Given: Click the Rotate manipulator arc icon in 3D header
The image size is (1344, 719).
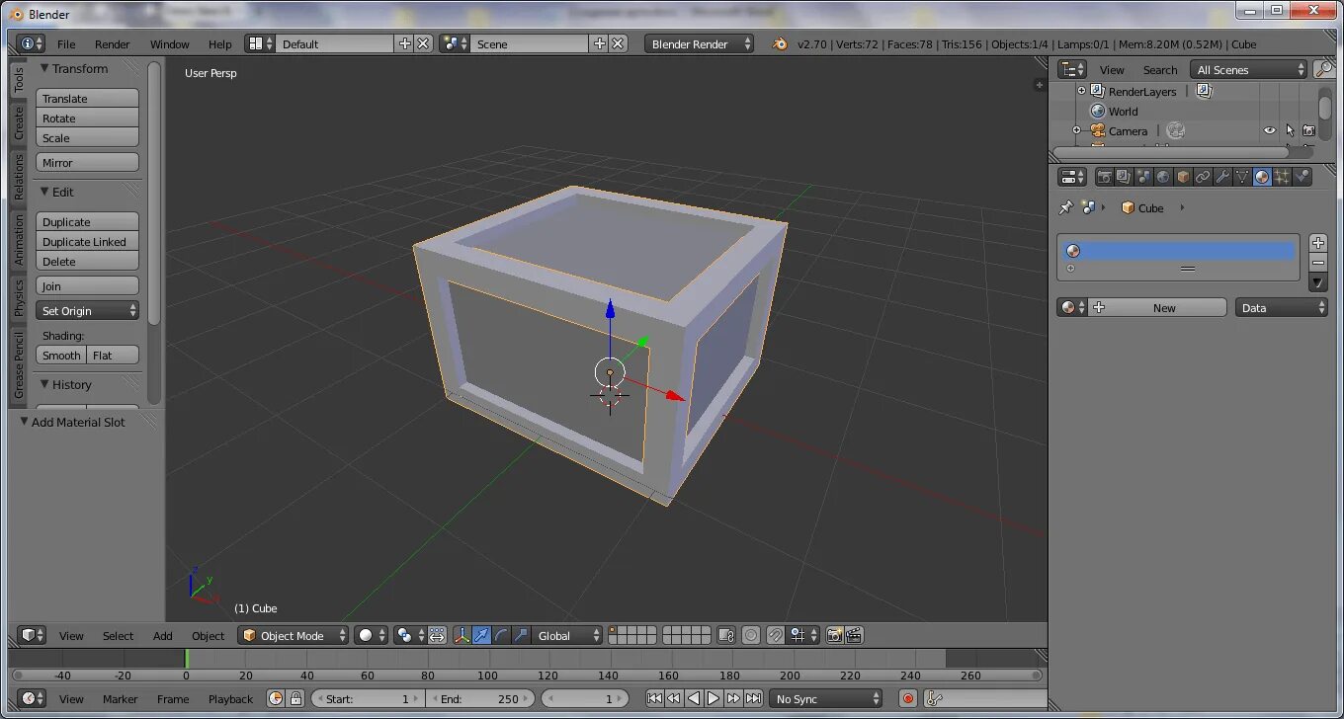Looking at the screenshot, I should (501, 635).
